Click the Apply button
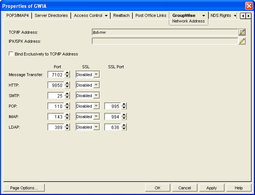 (212, 188)
